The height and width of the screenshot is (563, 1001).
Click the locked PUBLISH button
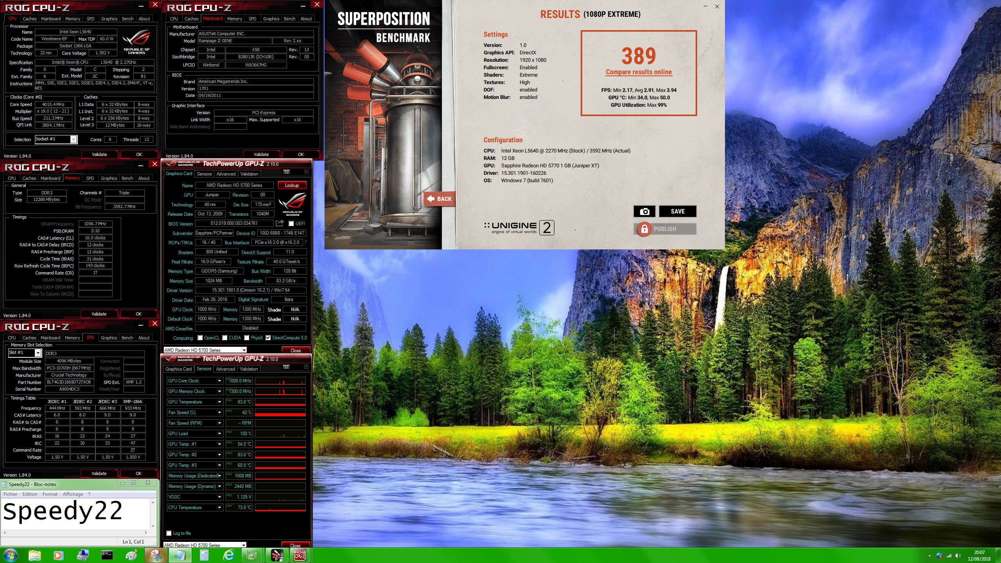click(665, 229)
